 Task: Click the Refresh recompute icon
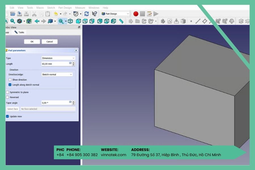pyautogui.click(x=86, y=14)
